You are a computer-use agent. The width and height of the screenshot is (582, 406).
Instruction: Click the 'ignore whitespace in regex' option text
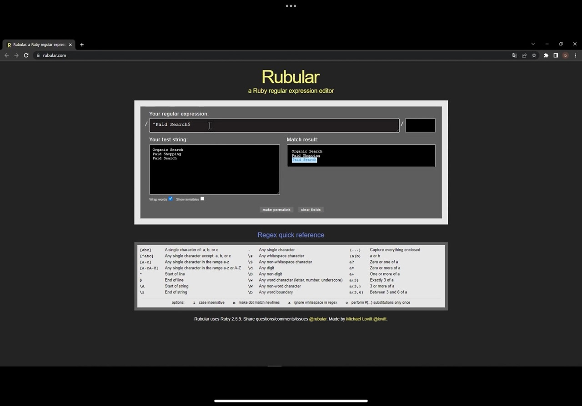click(x=316, y=302)
